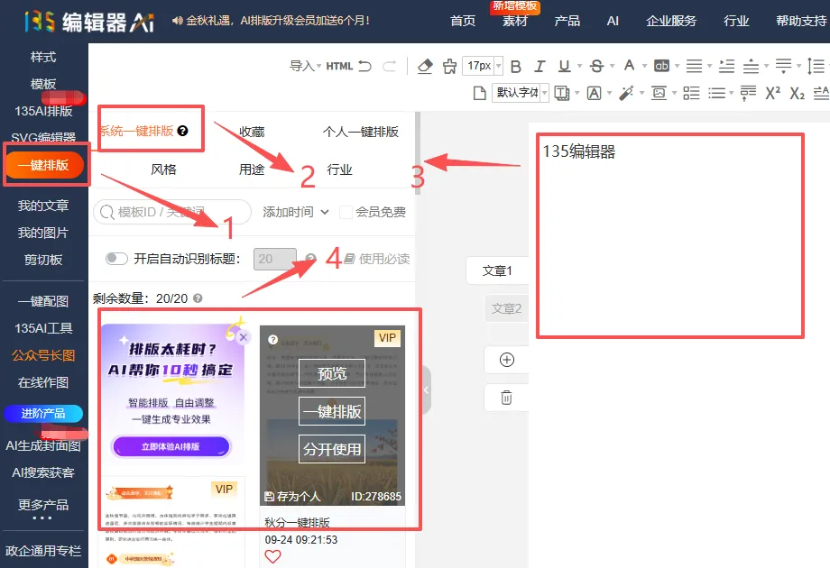Image resolution: width=830 pixels, height=568 pixels.
Task: Open the 导入 import dropdown
Action: coord(305,66)
